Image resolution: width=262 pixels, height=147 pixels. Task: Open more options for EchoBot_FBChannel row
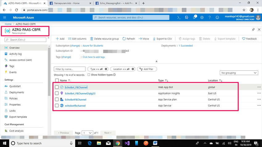[x=259, y=87]
